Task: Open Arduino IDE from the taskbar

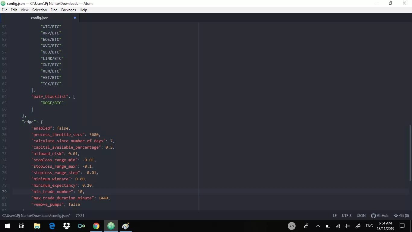Action: (81, 226)
